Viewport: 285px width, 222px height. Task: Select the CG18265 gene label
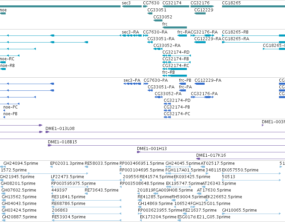click(x=231, y=3)
